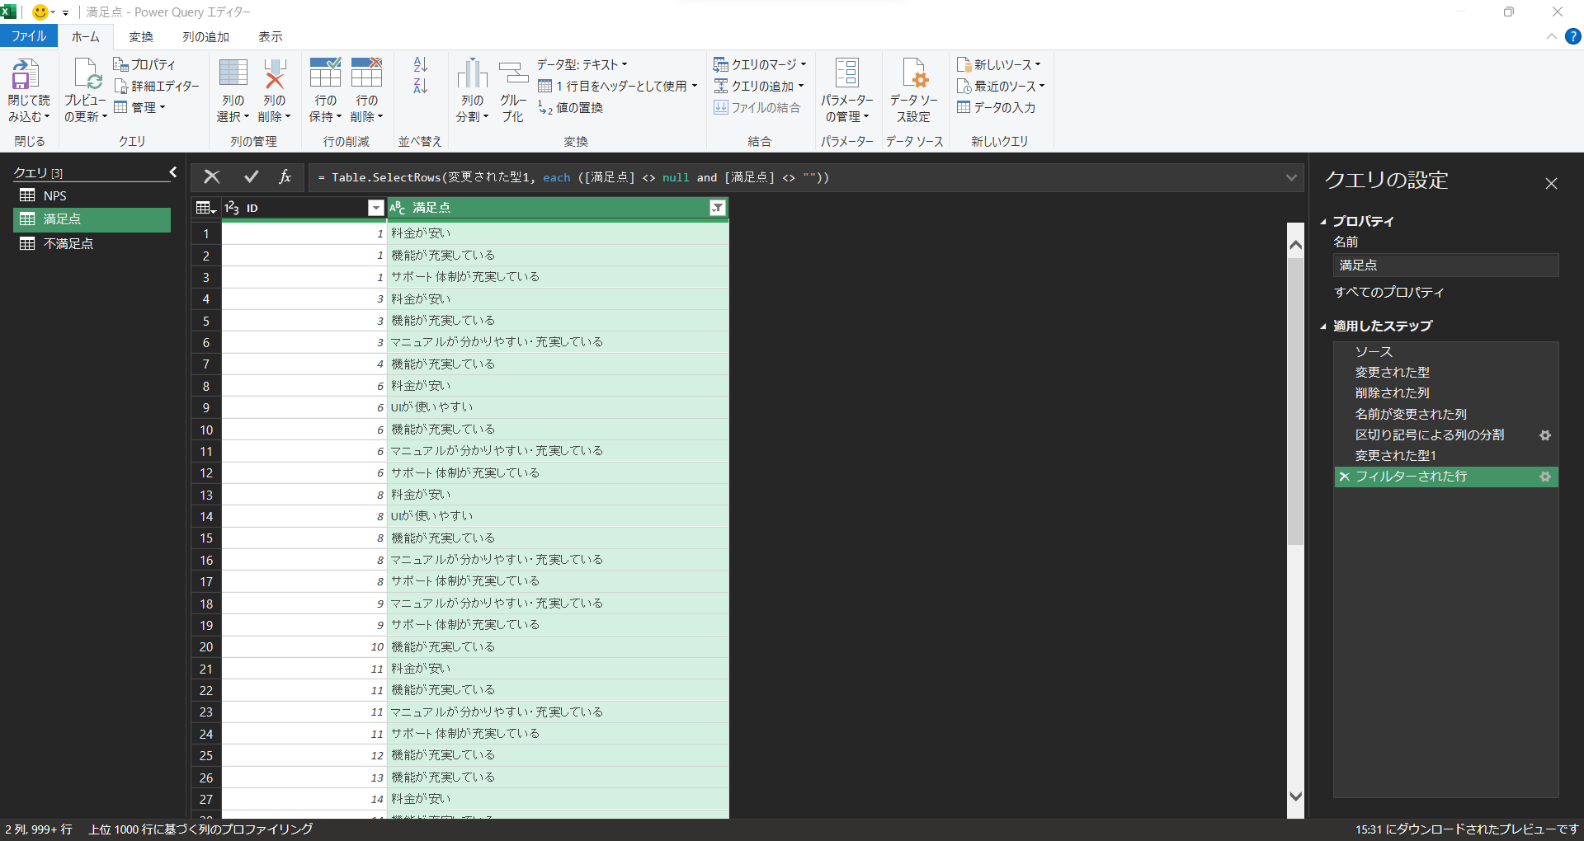The image size is (1584, 841).
Task: Click the table menu icon at grid corner
Action: coord(205,208)
